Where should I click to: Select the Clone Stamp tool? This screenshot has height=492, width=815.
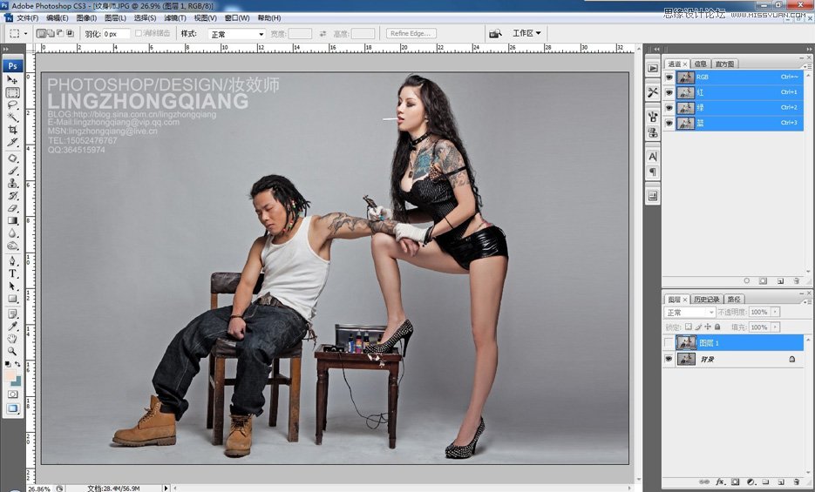12,183
